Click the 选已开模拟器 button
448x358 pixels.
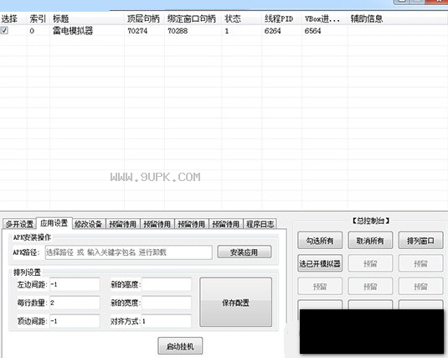pos(320,263)
